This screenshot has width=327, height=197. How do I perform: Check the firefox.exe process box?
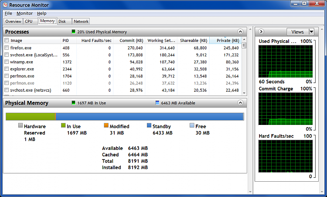7,48
